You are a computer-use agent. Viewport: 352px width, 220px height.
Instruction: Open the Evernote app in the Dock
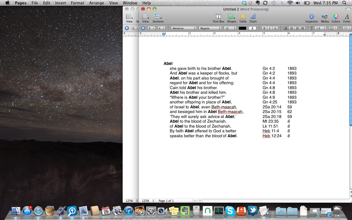coord(185,211)
